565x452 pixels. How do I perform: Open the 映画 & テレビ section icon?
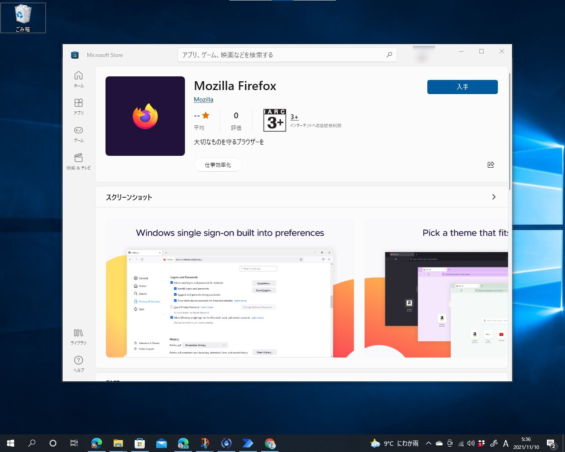(x=78, y=160)
